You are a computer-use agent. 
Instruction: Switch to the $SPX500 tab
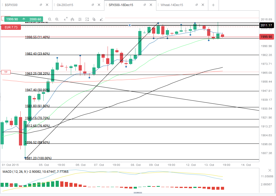(11, 5)
